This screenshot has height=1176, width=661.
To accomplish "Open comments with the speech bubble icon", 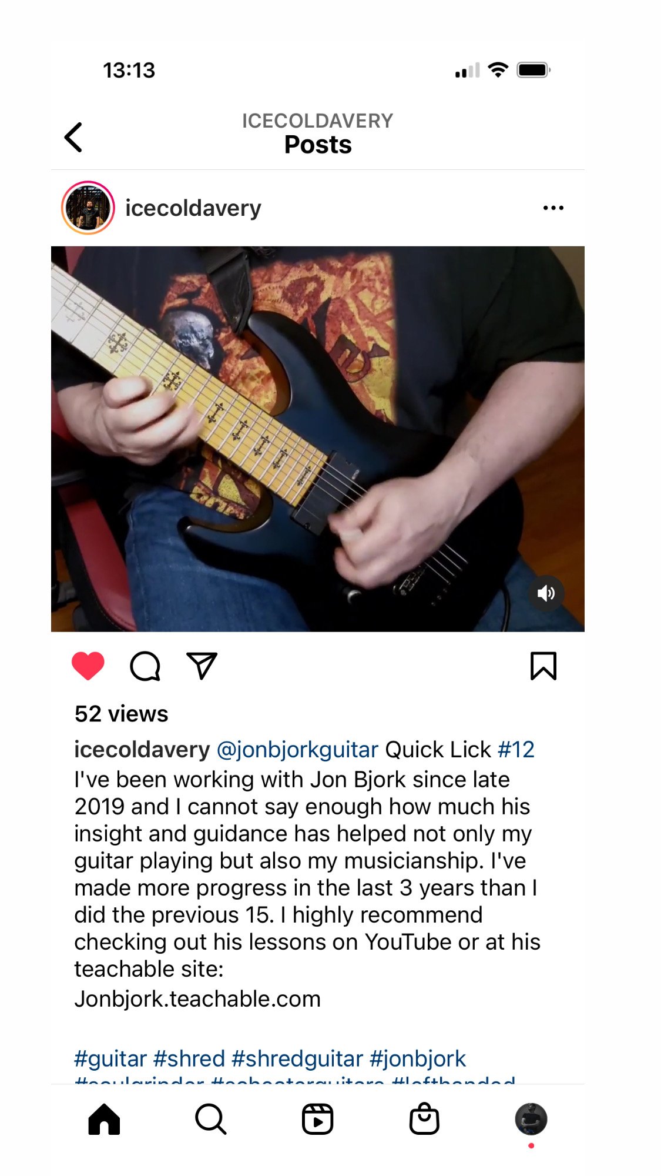I will coord(145,666).
